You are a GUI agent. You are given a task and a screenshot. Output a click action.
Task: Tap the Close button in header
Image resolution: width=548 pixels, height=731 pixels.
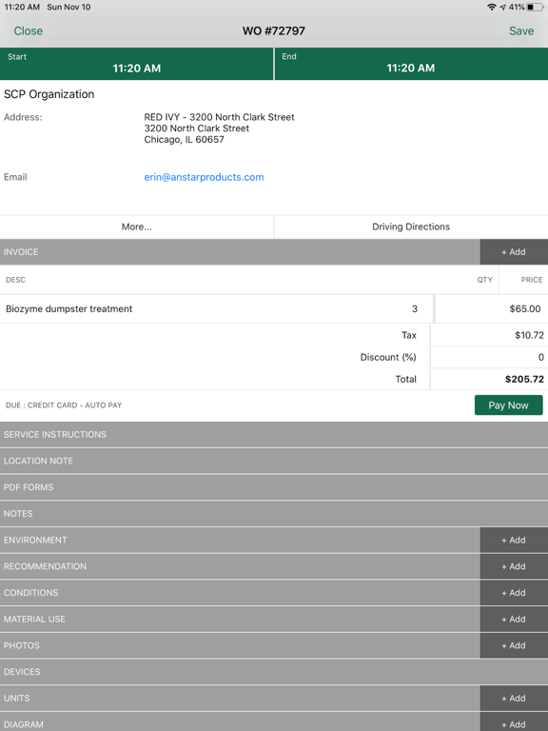28,30
